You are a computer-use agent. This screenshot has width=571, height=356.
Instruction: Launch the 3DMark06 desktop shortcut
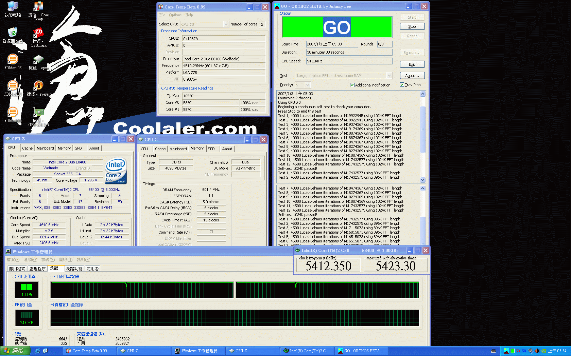pyautogui.click(x=13, y=115)
